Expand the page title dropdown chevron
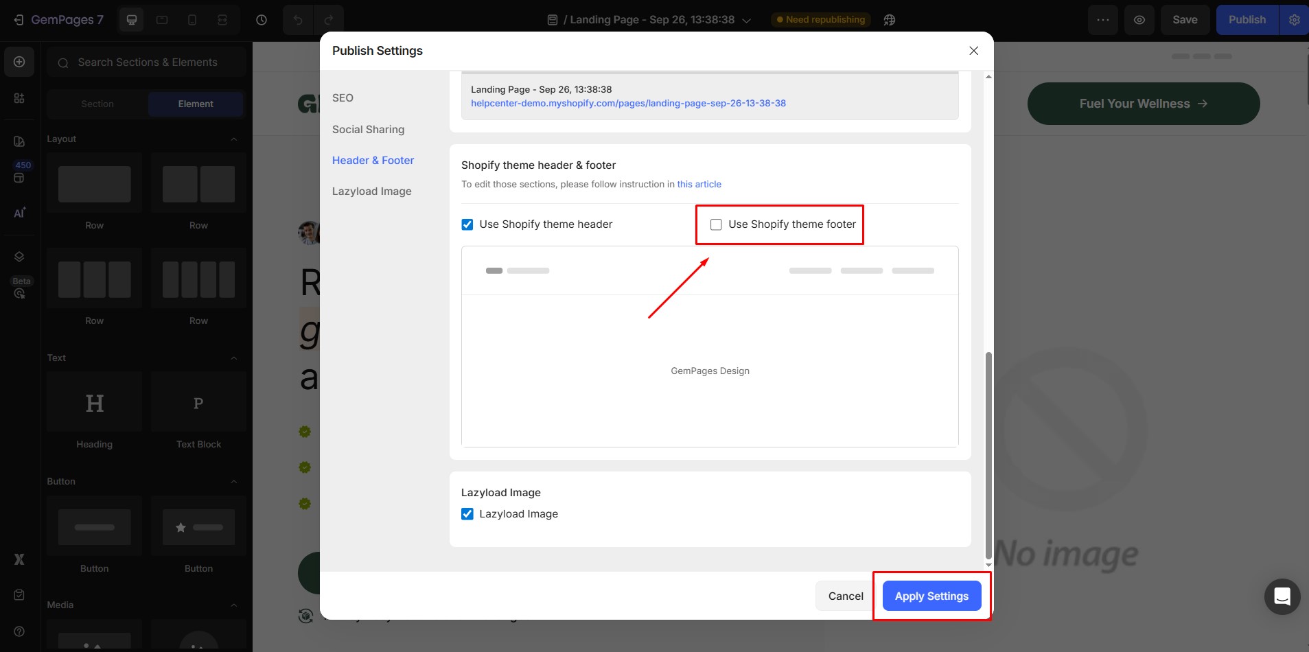This screenshot has width=1309, height=652. 747,21
